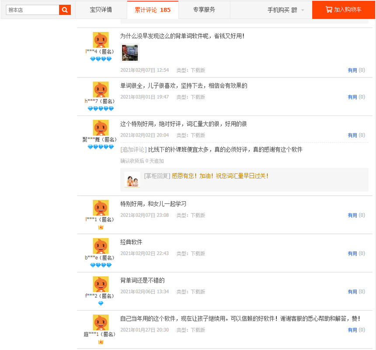Click reviewer name h***7（匿名）
Image resolution: width=376 pixels, height=350 pixels.
click(x=100, y=101)
